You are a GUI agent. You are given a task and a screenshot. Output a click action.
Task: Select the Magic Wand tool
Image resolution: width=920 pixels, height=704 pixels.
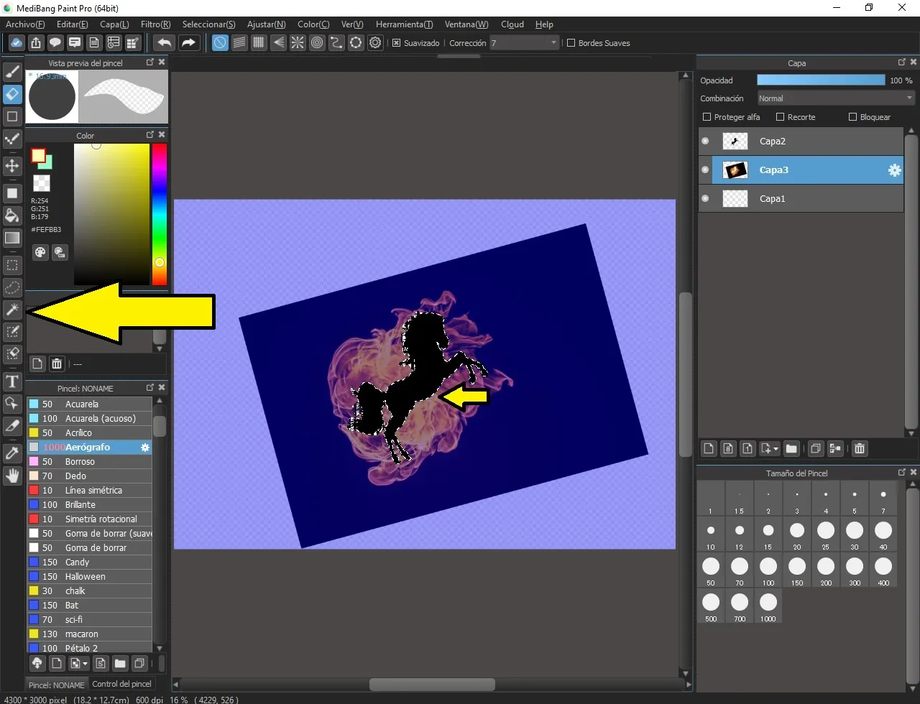[12, 310]
